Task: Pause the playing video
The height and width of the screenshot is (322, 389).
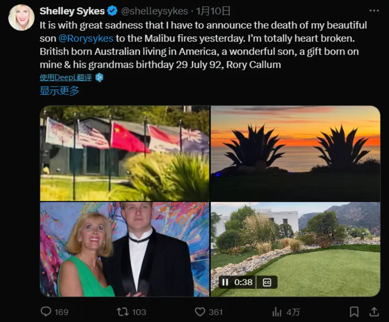Action: click(x=225, y=282)
